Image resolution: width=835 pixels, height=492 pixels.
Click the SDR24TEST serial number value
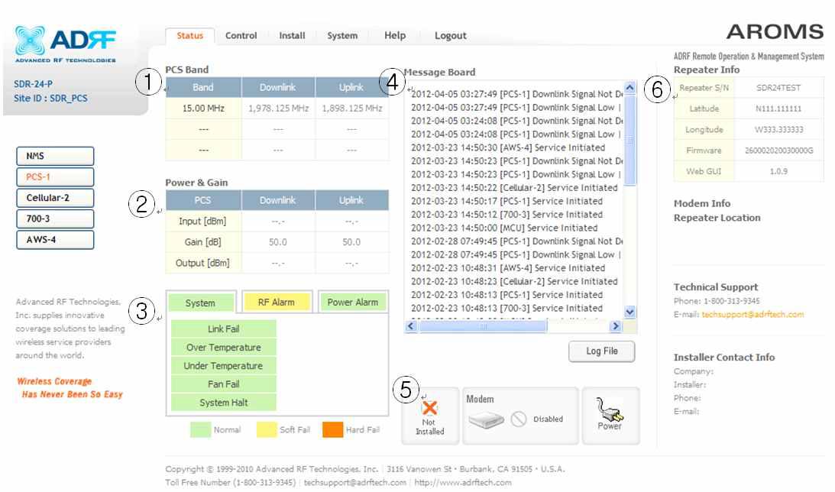click(778, 88)
